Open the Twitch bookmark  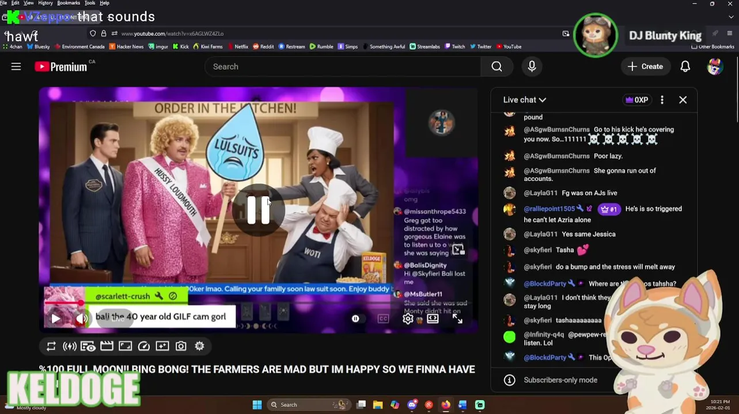coord(454,47)
